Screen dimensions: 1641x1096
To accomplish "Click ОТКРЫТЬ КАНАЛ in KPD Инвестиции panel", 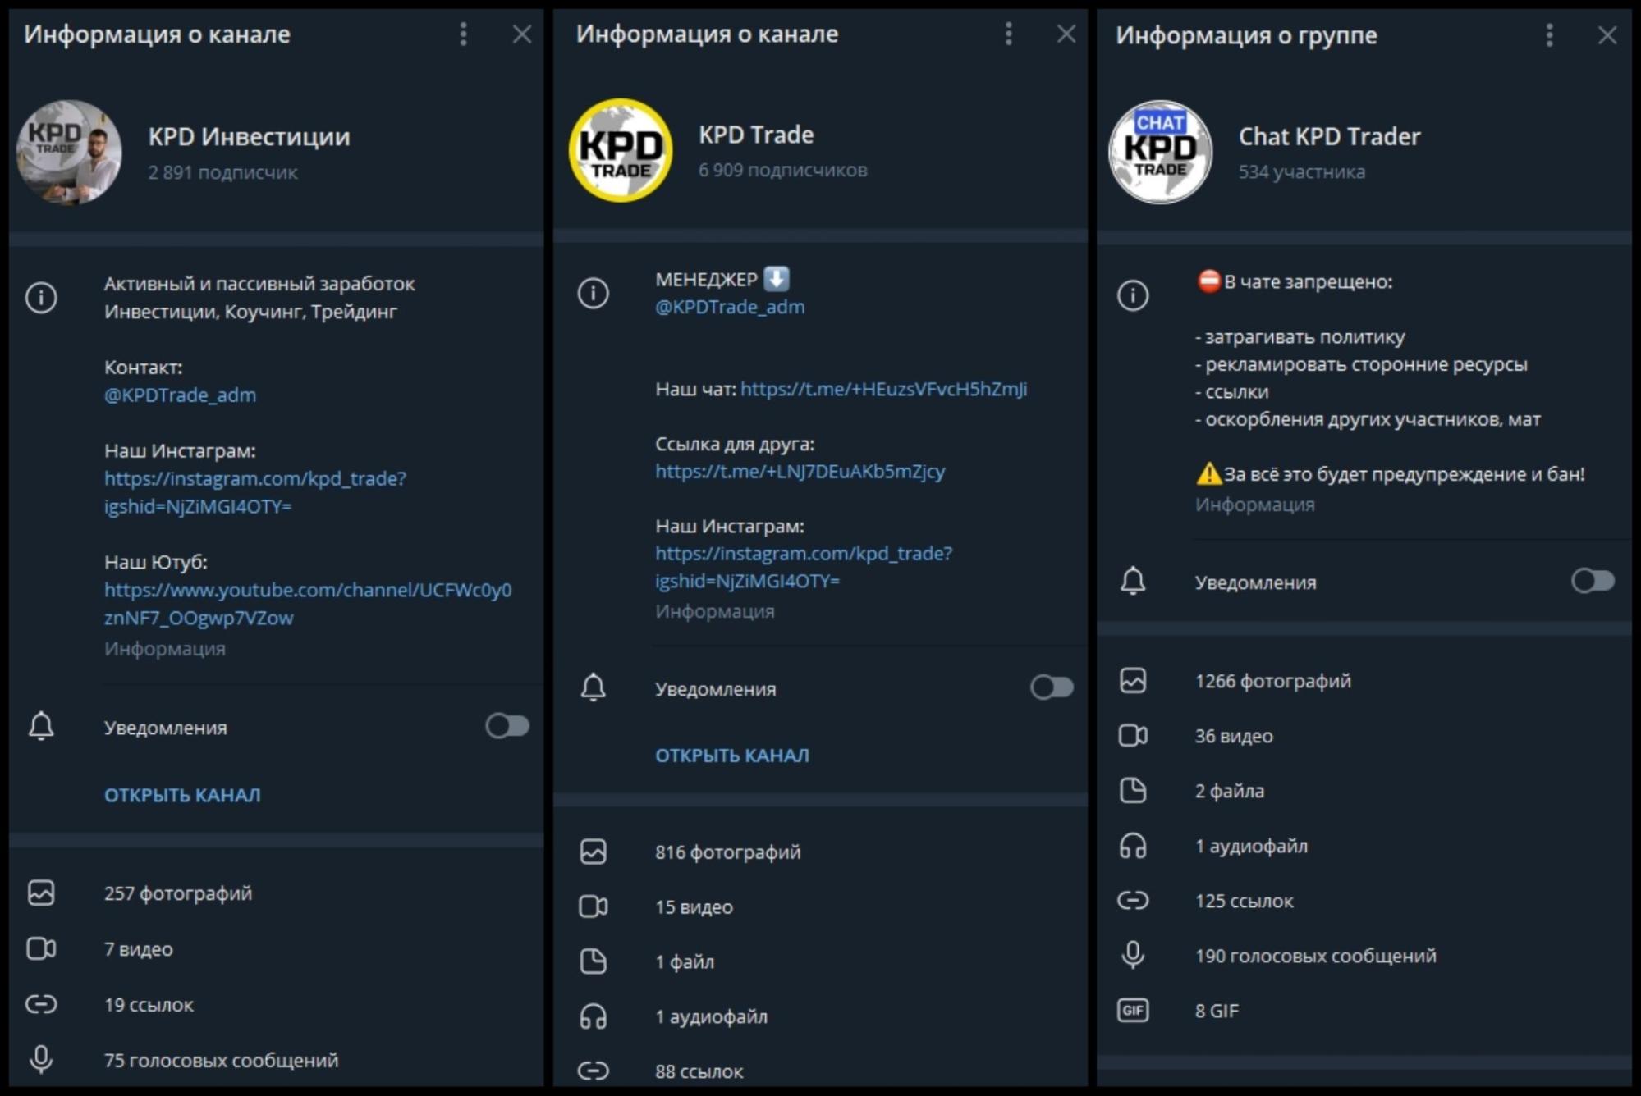I will click(x=182, y=795).
